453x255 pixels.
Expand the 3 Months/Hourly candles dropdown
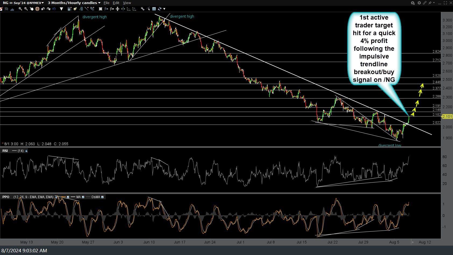pos(74,3)
